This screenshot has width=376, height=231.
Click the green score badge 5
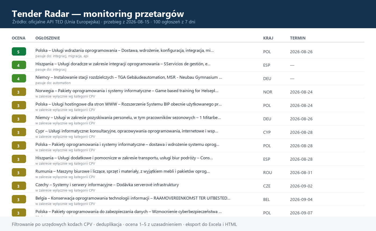(x=19, y=52)
